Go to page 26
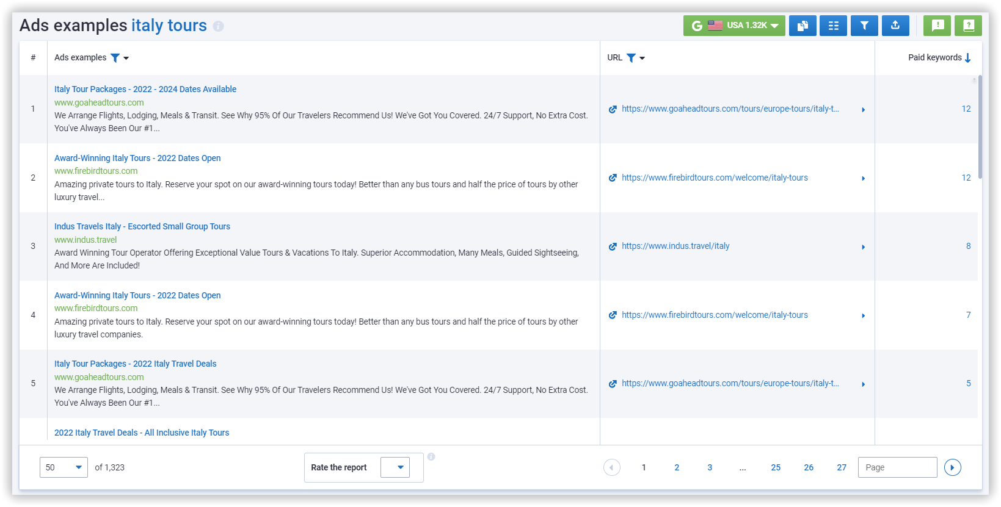This screenshot has height=507, width=1001. [809, 467]
